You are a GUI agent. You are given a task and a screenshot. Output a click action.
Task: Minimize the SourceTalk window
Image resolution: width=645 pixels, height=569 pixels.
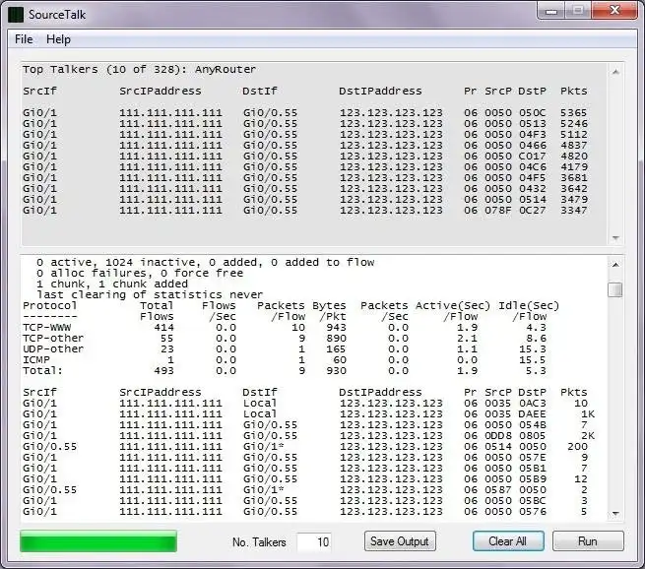click(551, 11)
